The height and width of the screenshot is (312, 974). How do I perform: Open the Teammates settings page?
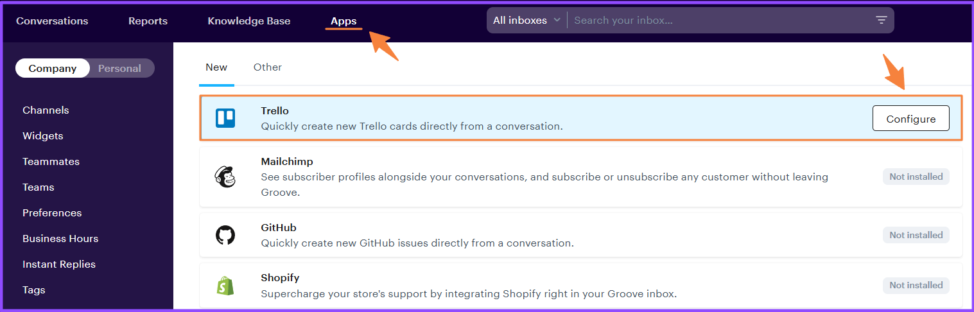(x=51, y=162)
